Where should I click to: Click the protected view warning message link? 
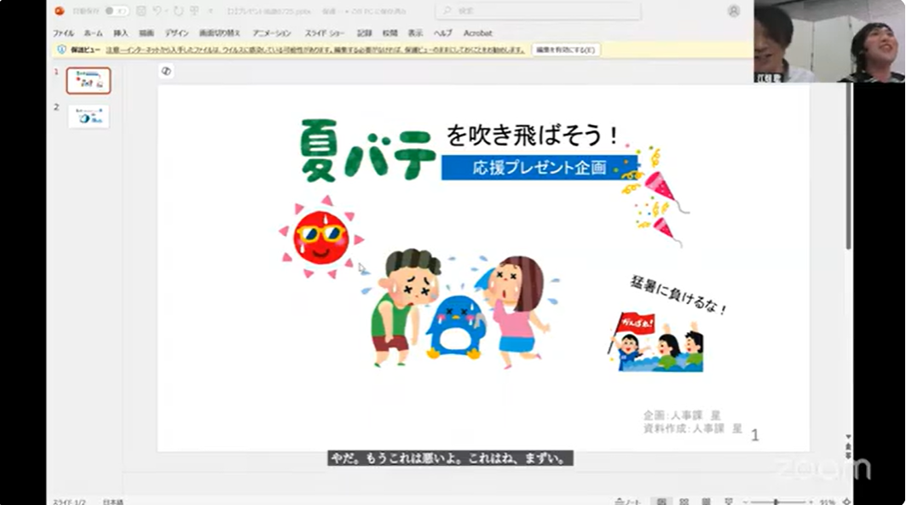[x=315, y=50]
